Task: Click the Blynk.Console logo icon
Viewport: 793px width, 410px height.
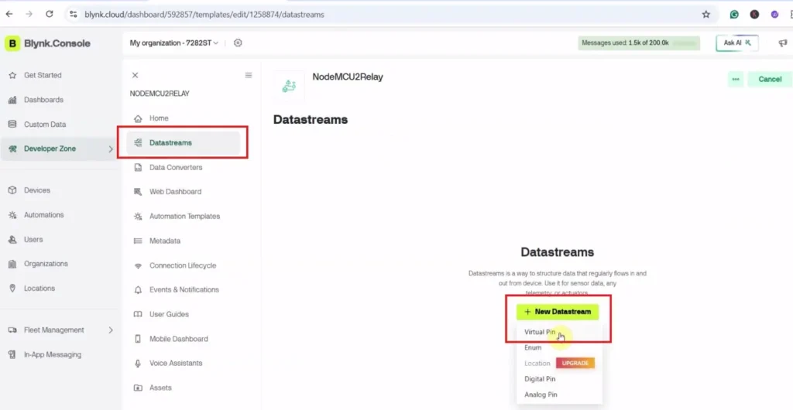Action: pos(12,43)
